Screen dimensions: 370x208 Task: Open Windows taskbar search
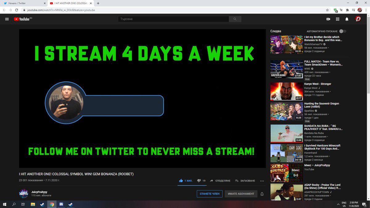(x=14, y=204)
